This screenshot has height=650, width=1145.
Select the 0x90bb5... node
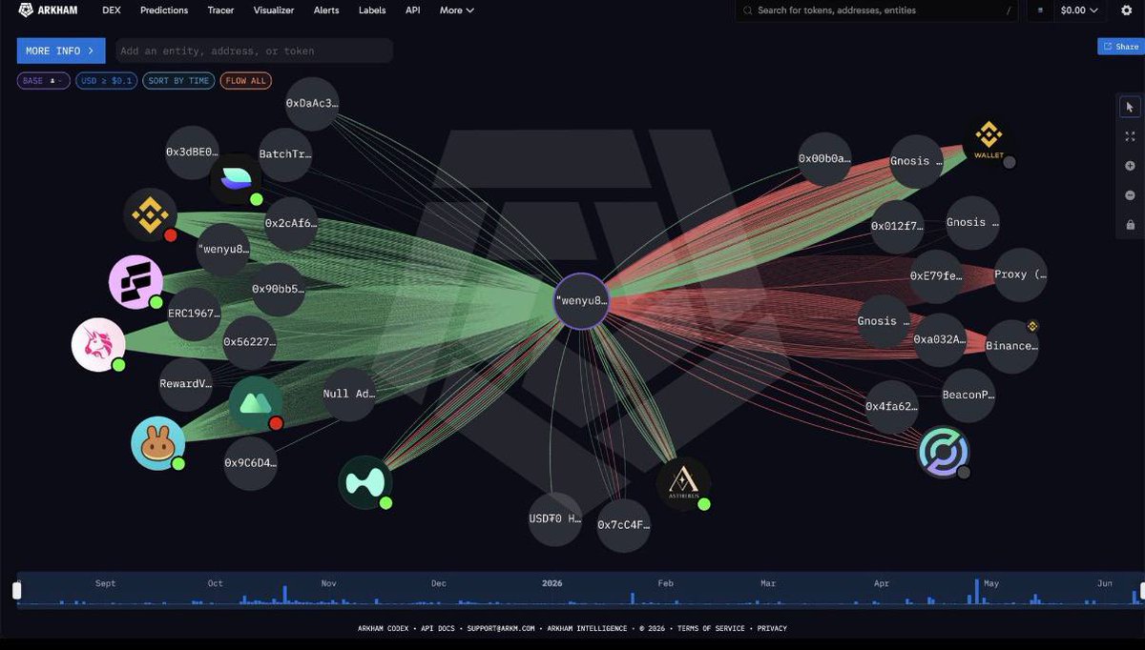pyautogui.click(x=278, y=289)
